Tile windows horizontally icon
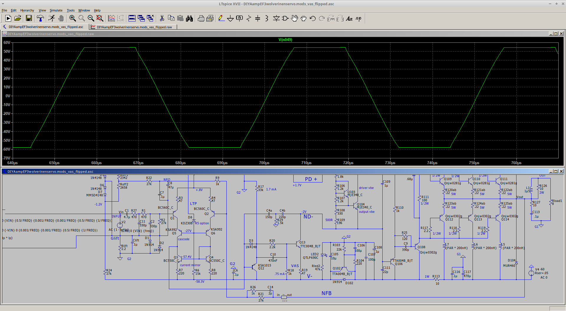 (x=132, y=18)
